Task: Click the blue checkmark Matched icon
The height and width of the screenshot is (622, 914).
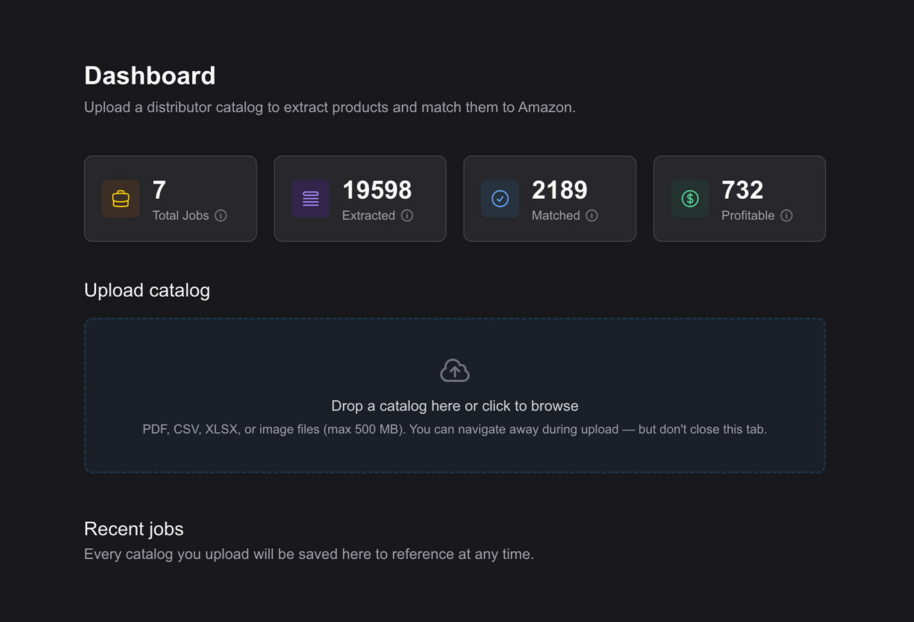Action: [500, 199]
